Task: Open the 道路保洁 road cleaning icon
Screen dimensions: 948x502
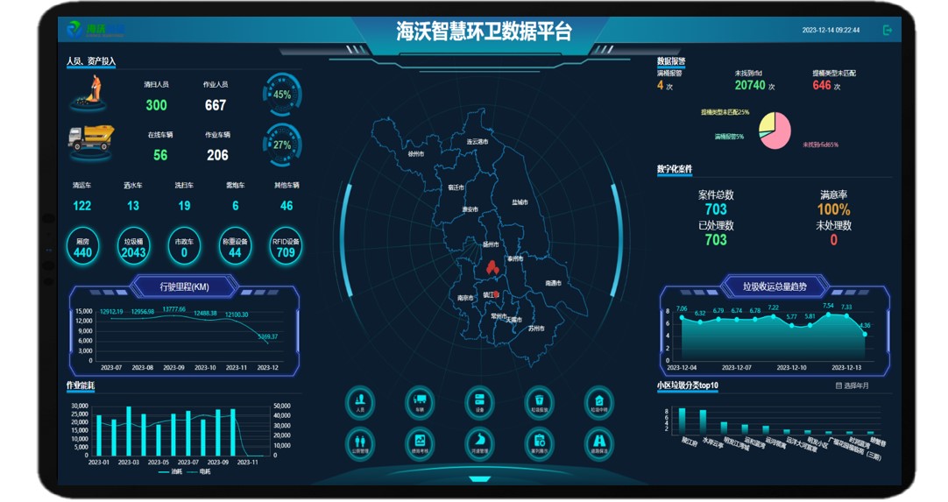Action: pos(599,443)
